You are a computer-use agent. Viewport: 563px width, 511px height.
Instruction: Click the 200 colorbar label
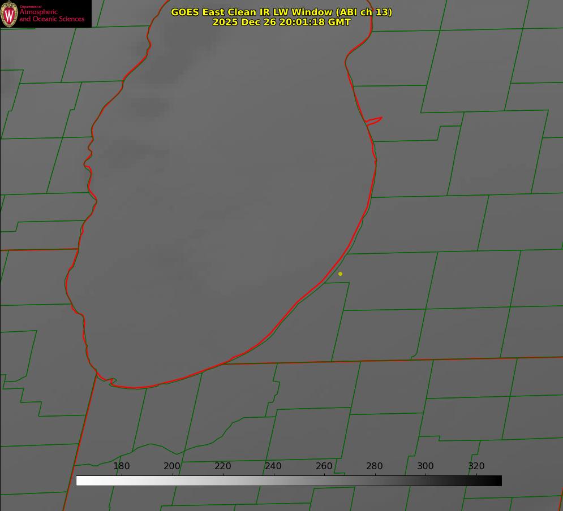point(172,466)
